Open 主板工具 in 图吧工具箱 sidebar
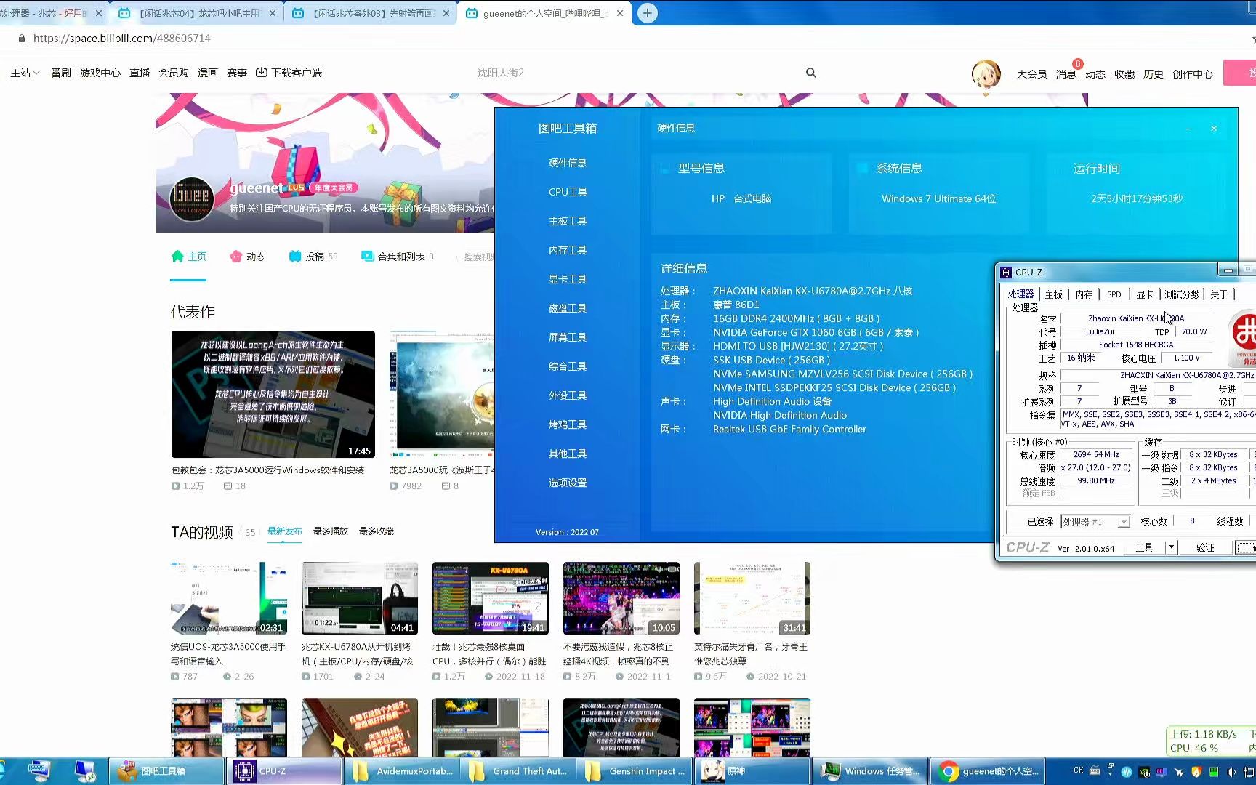The width and height of the screenshot is (1256, 785). (x=568, y=221)
